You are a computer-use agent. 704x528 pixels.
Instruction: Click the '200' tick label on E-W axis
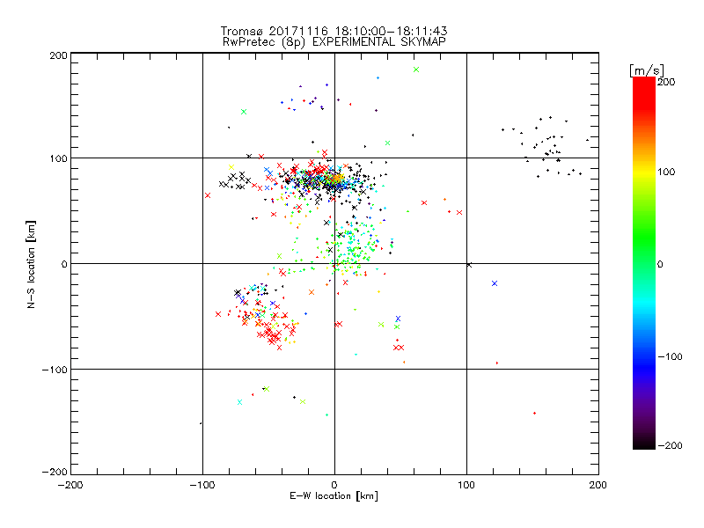(598, 485)
